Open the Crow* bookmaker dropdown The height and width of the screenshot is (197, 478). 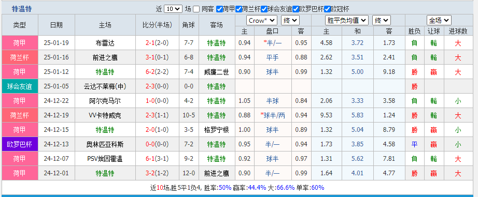(262, 20)
